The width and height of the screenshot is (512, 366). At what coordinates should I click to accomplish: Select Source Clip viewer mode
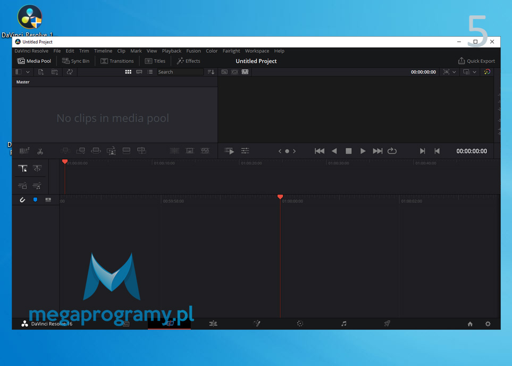(x=224, y=72)
